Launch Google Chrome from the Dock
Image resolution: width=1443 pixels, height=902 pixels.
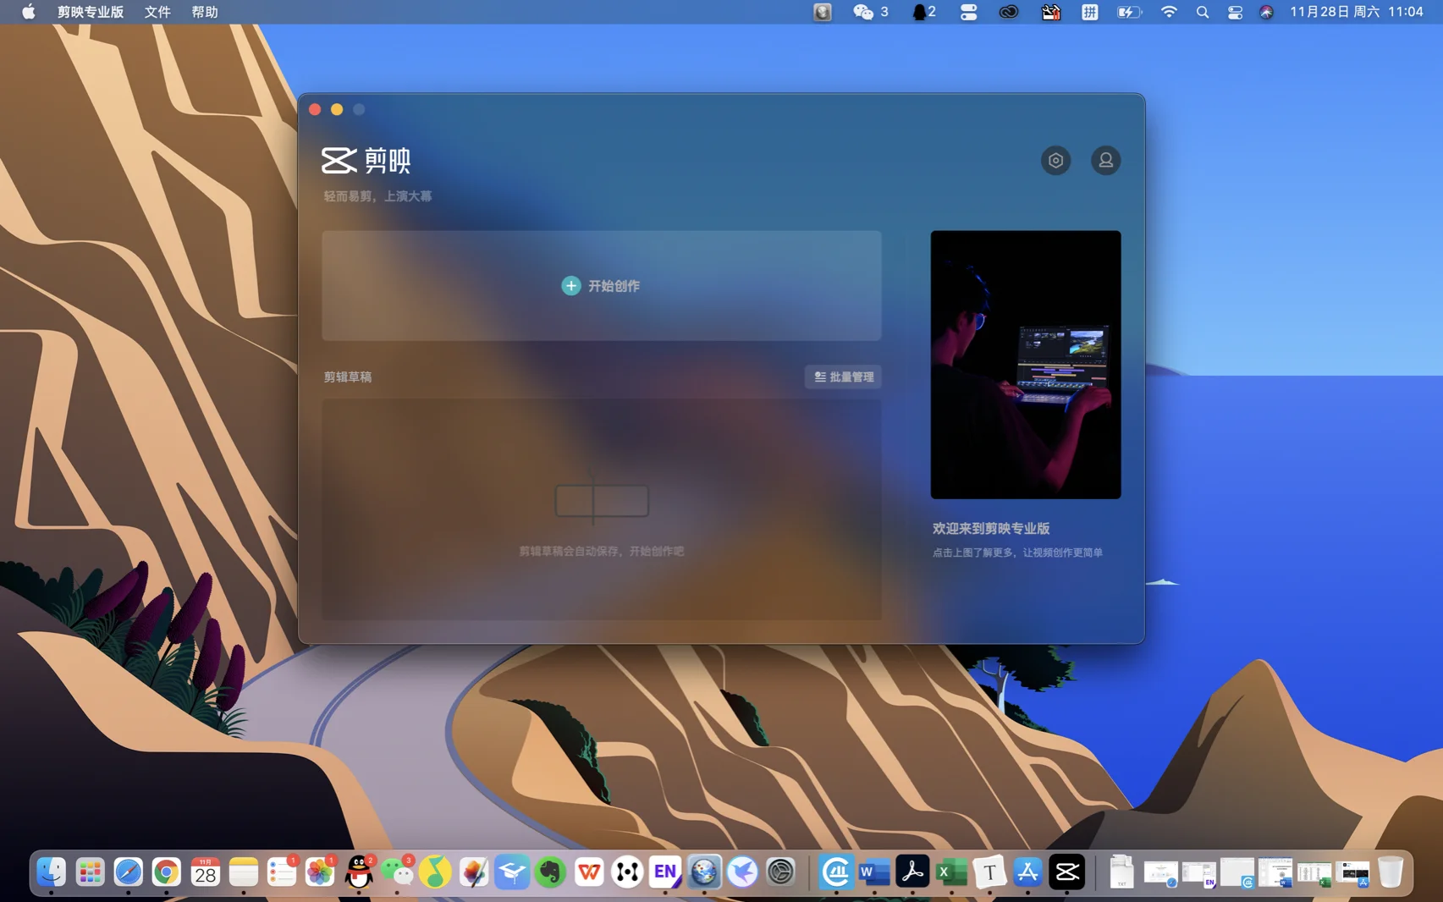(x=167, y=872)
